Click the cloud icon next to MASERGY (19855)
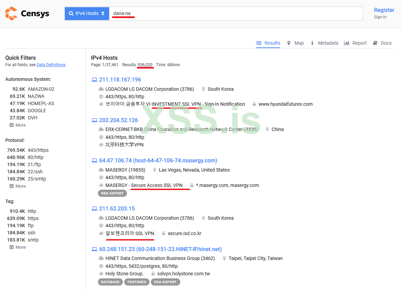This screenshot has height=291, width=401. [x=101, y=170]
